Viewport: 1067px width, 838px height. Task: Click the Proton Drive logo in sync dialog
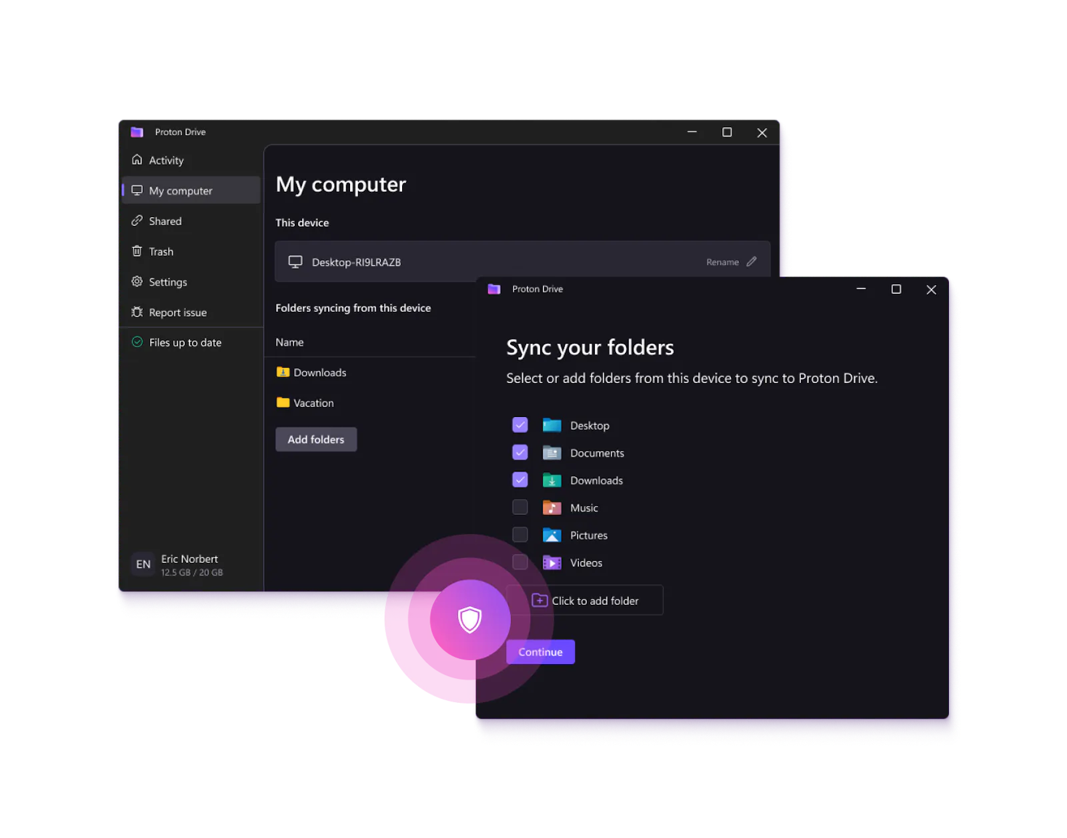[x=494, y=289]
